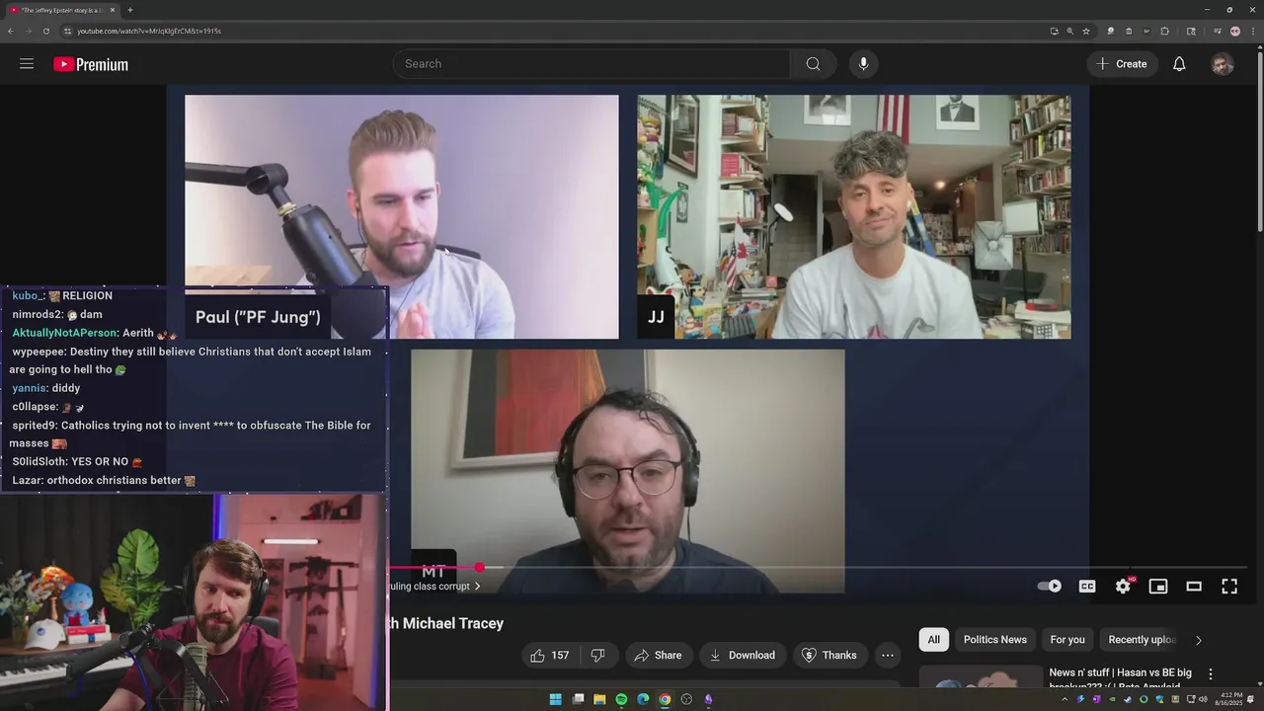This screenshot has height=711, width=1264.
Task: Dislike the video
Action: pyautogui.click(x=597, y=656)
